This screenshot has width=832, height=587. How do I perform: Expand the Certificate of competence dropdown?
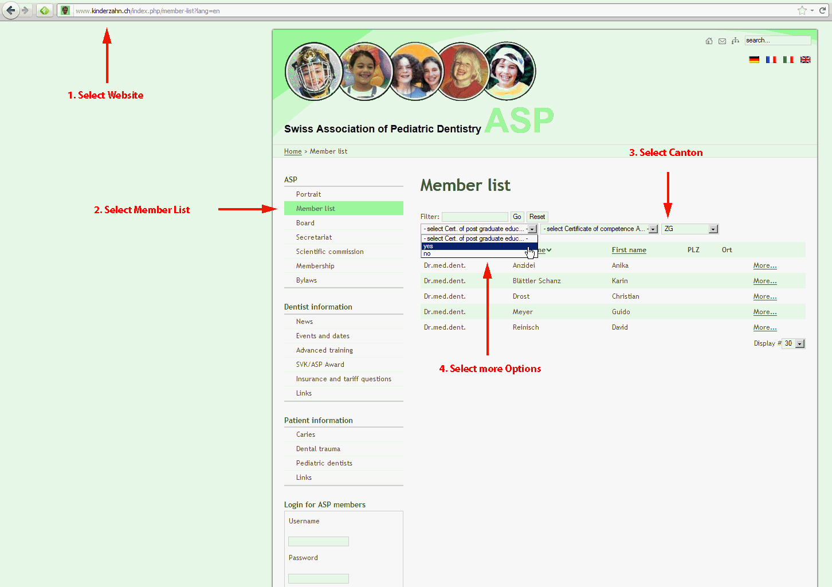tap(599, 229)
